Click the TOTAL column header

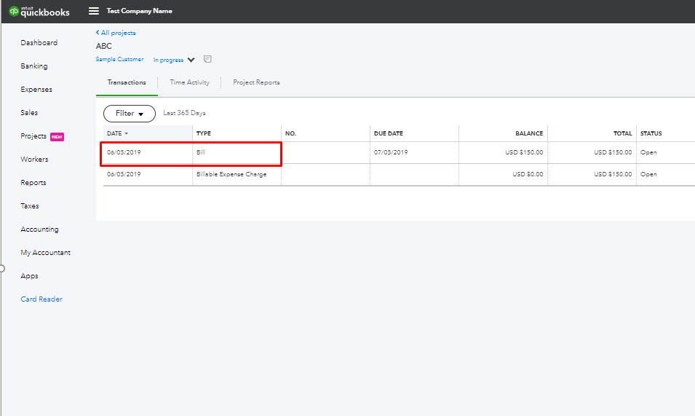(621, 134)
